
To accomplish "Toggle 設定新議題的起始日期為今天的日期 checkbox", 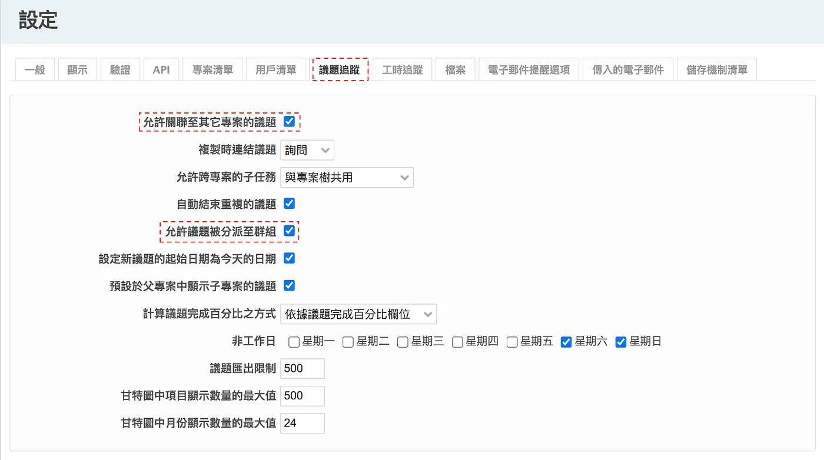I will click(x=289, y=258).
